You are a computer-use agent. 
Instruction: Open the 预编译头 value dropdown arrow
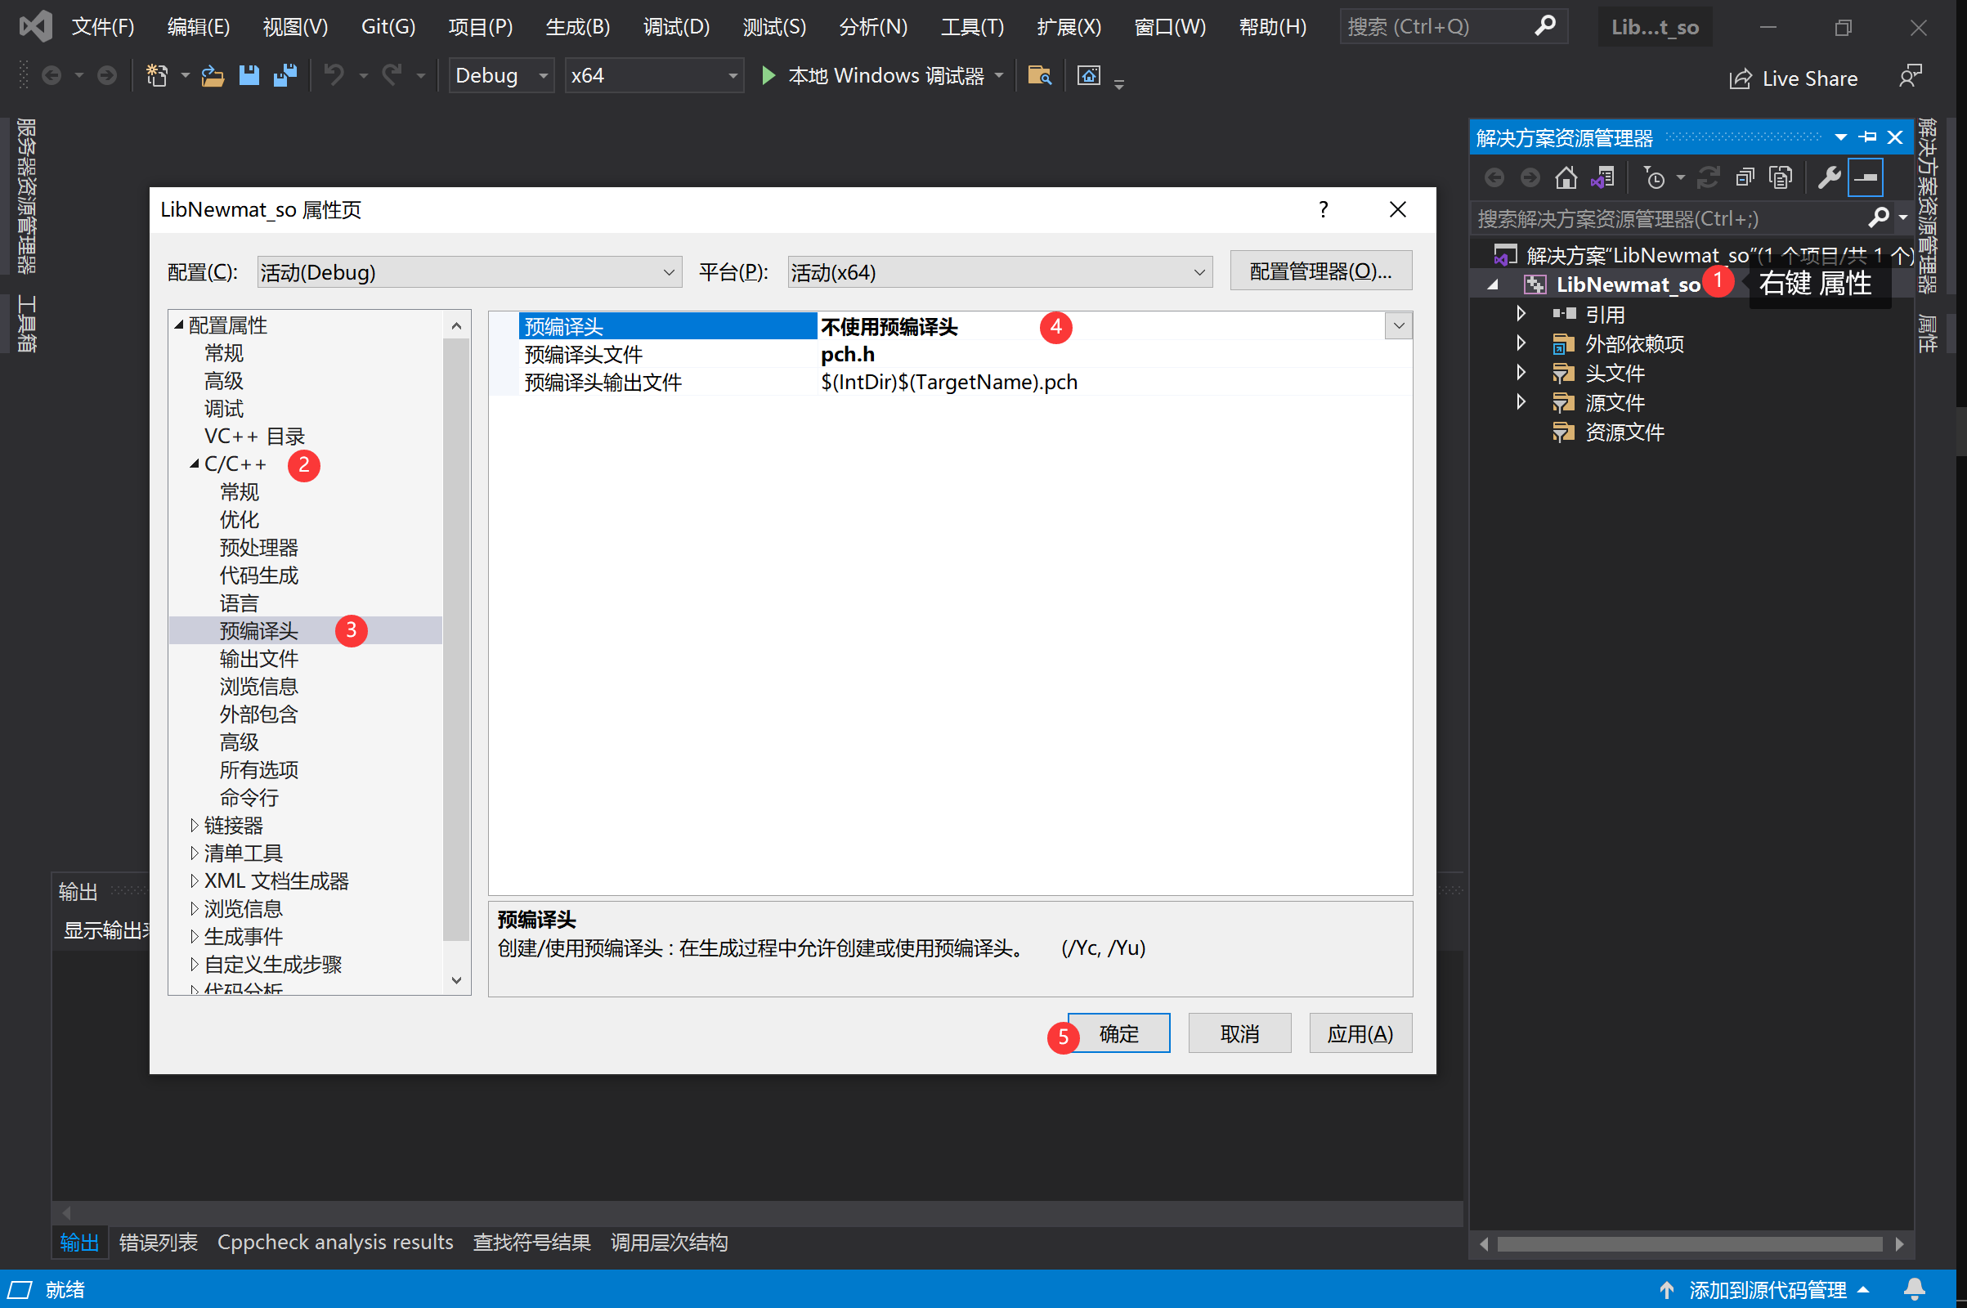pyautogui.click(x=1399, y=326)
